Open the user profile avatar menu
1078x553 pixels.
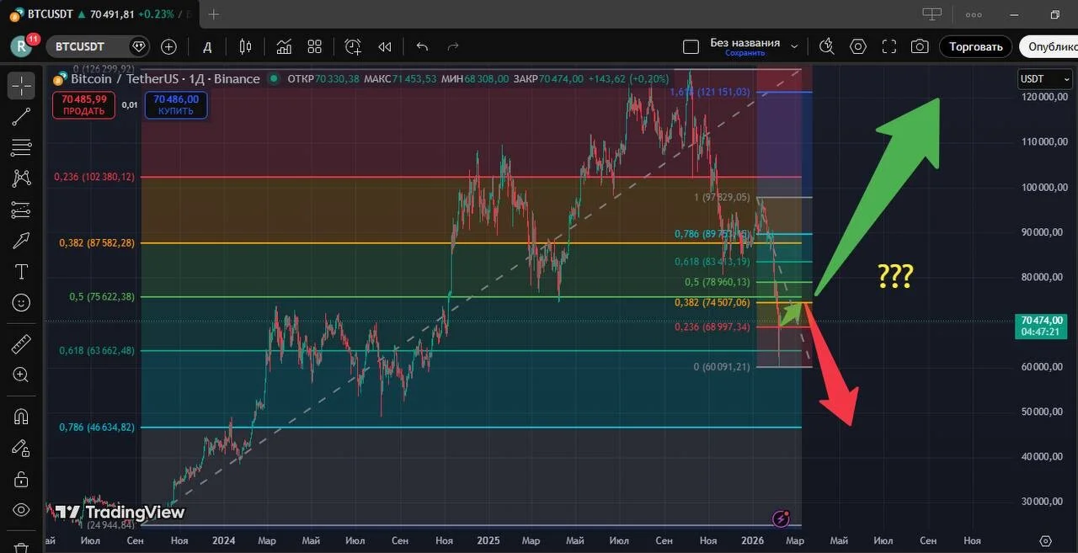[22, 47]
